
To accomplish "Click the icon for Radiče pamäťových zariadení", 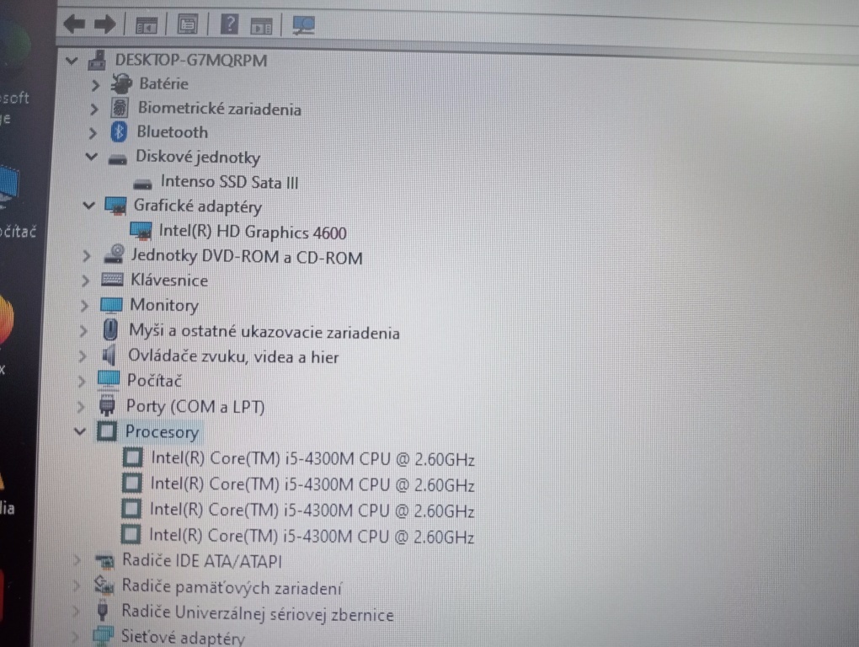I will (103, 586).
